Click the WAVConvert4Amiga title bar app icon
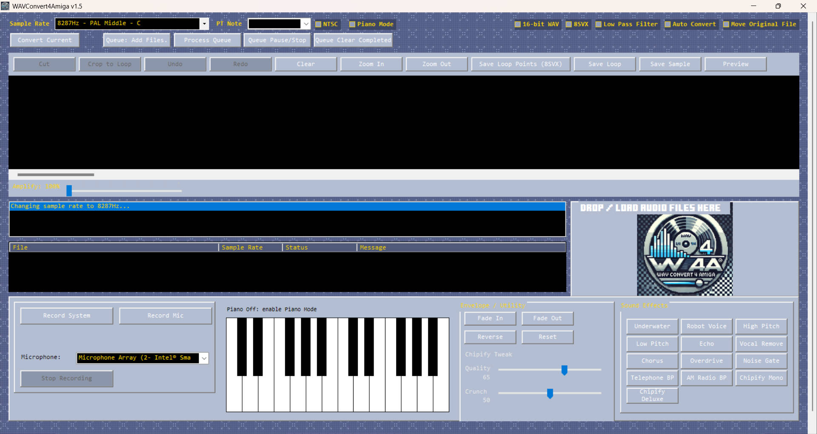Viewport: 817px width, 434px height. (5, 6)
